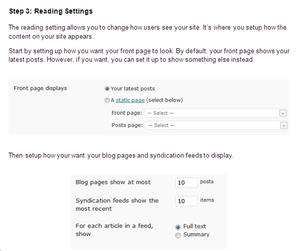Click "For each article in a feed" label
Screen dimensions: 300x251
(x=114, y=230)
